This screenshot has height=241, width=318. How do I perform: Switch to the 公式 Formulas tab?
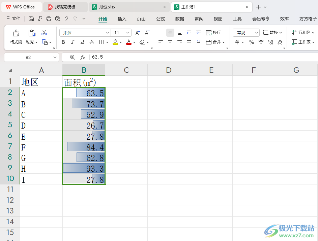pyautogui.click(x=161, y=19)
